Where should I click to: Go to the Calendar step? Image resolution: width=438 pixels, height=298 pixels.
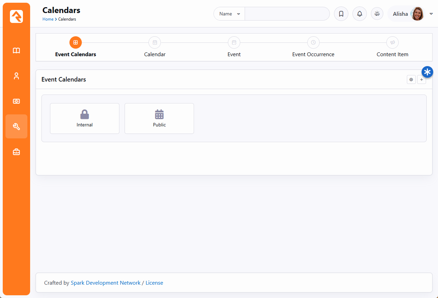[155, 48]
